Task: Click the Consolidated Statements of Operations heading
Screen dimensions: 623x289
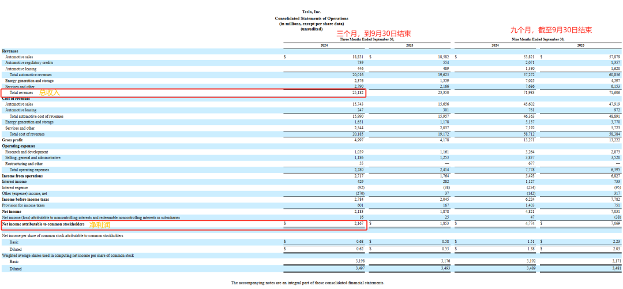Action: click(311, 18)
